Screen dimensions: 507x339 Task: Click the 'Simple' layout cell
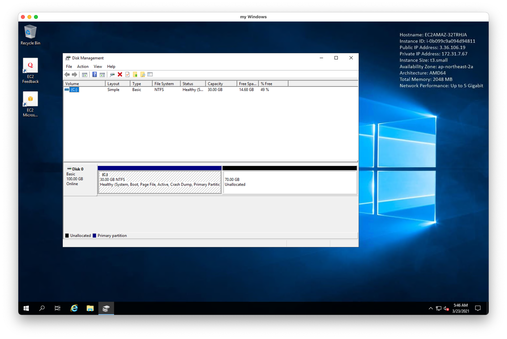(113, 90)
